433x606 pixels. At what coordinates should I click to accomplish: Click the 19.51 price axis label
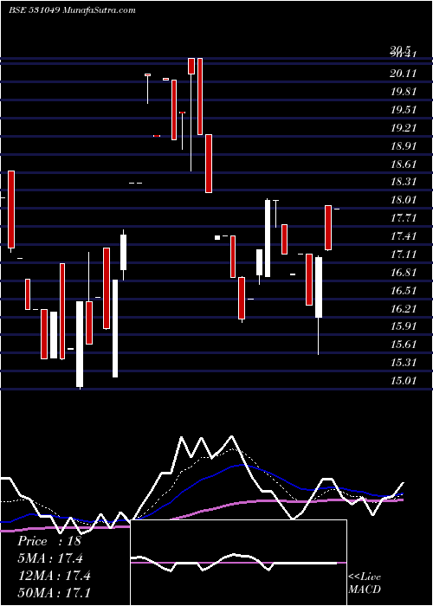point(404,110)
